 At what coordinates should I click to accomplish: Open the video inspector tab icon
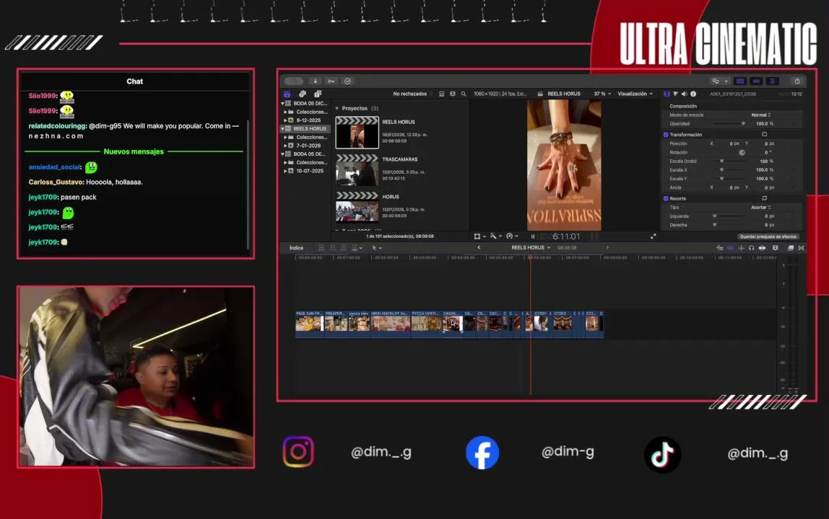click(x=667, y=94)
